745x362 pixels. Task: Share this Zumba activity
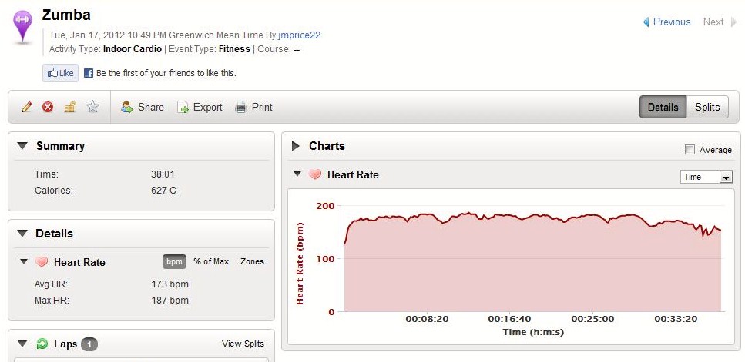tap(143, 108)
